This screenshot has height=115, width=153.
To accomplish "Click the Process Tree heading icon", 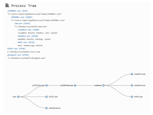I will (x=7, y=5).
